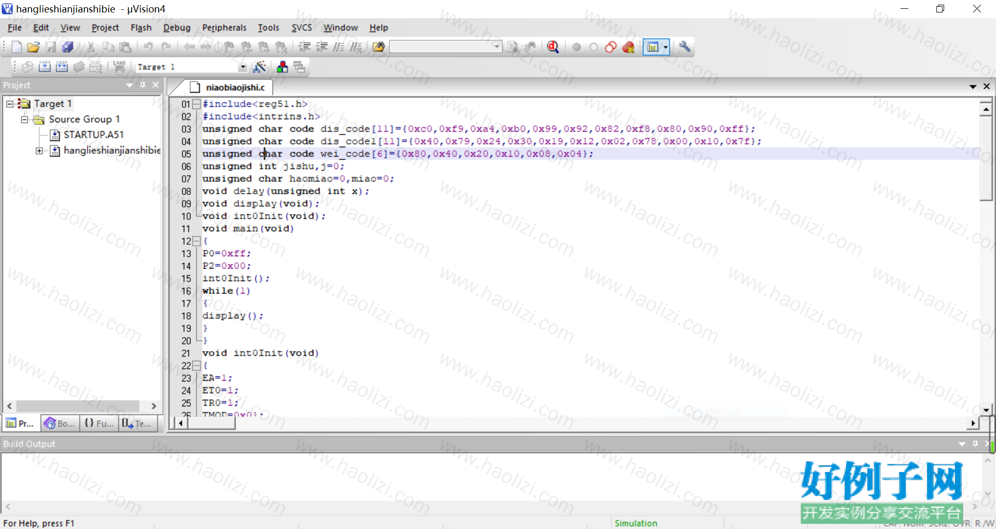Cut the selection using the scissors icon
The image size is (996, 529).
[91, 47]
